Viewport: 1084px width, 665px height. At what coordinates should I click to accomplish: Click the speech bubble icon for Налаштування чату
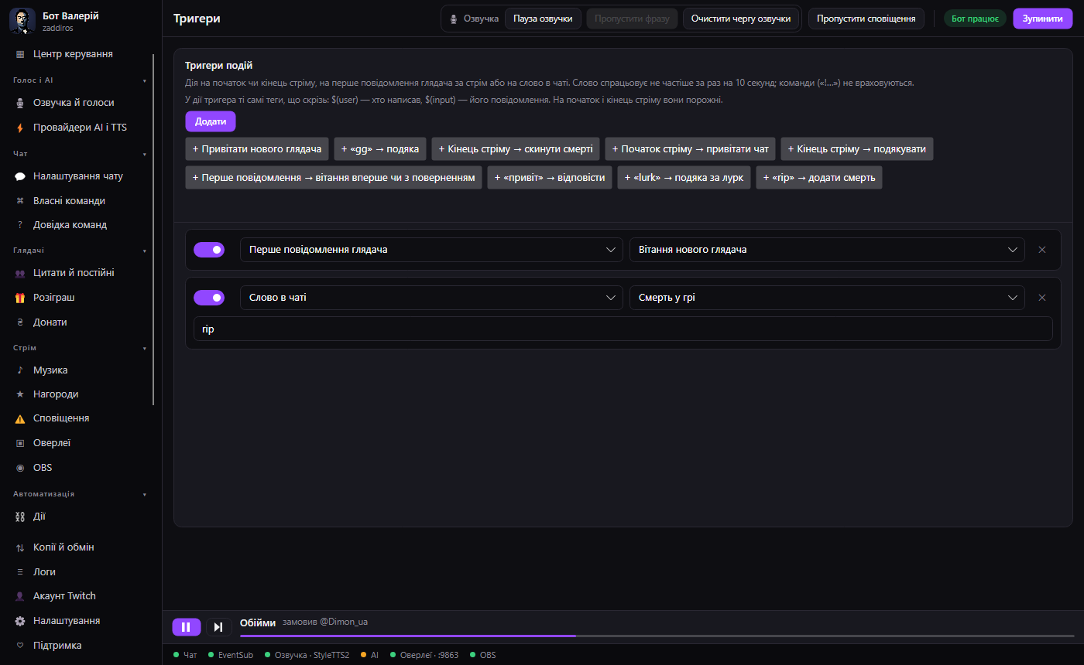[x=20, y=176]
